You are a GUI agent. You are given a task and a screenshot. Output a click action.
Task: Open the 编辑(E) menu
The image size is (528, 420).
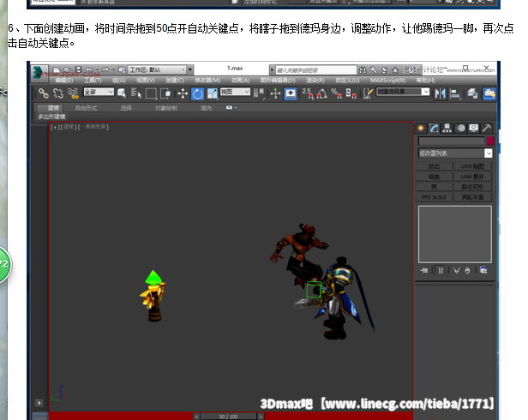click(64, 81)
